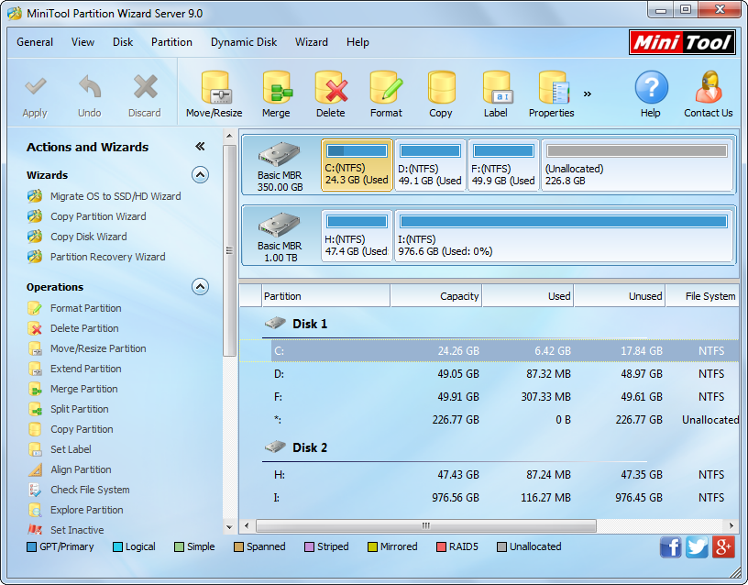Click the Discard X icon
The image size is (748, 585).
(x=145, y=87)
